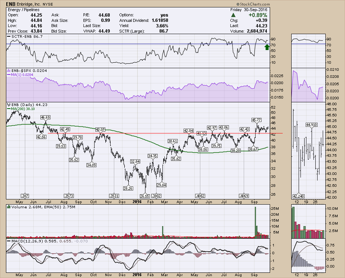Click the 34.35 peak label
The image size is (345, 278).
pos(152,156)
